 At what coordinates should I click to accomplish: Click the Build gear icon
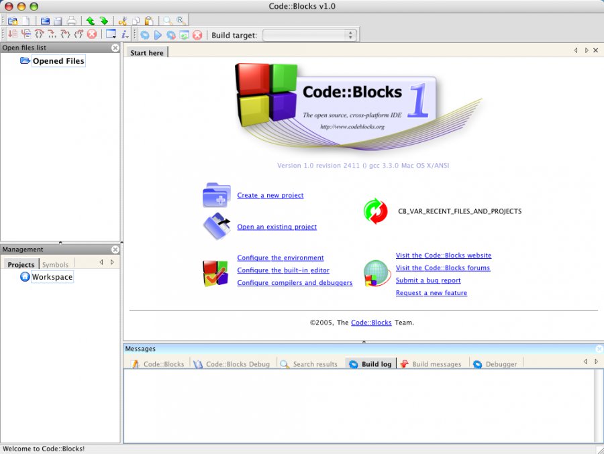pos(145,36)
